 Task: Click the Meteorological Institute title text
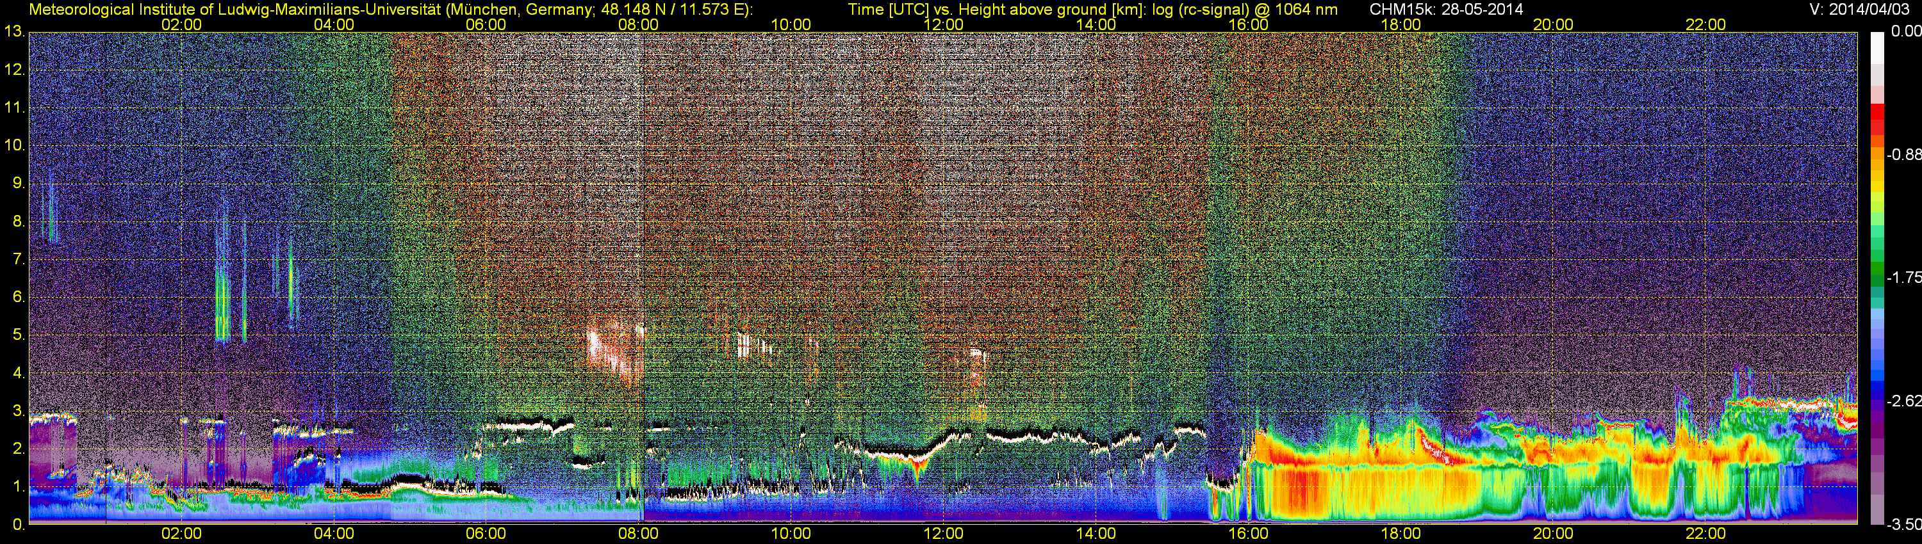click(390, 10)
